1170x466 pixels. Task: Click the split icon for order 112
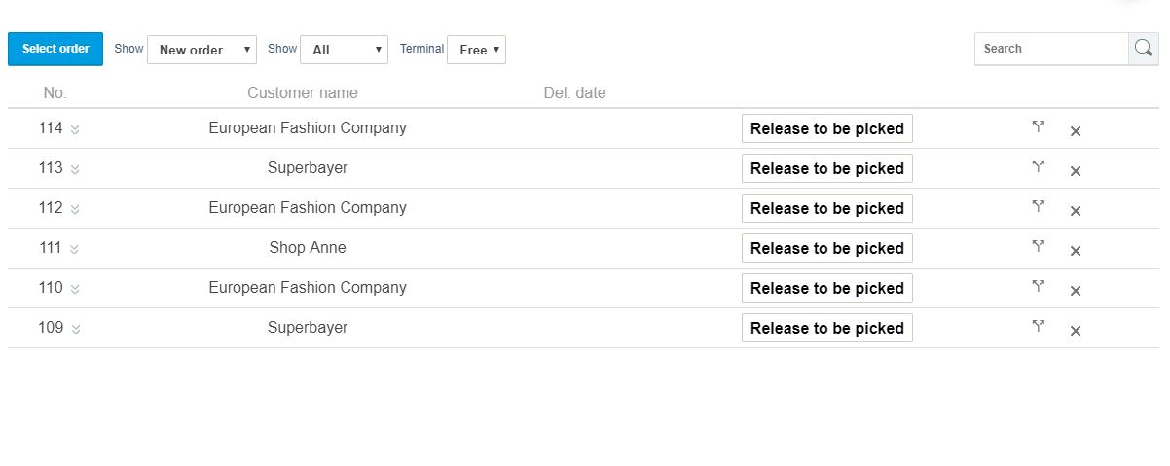point(1038,206)
